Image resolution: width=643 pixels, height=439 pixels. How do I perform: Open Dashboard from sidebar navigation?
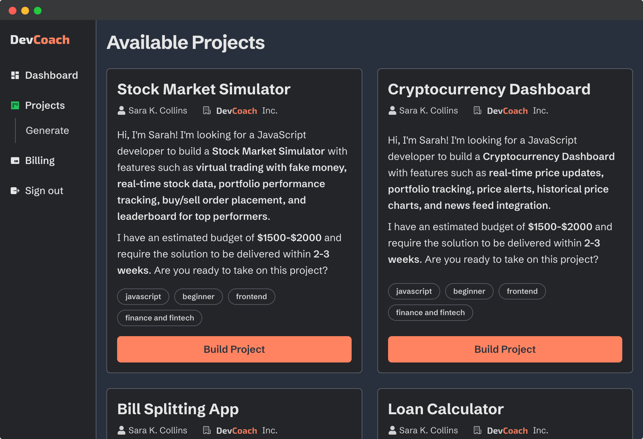point(51,75)
